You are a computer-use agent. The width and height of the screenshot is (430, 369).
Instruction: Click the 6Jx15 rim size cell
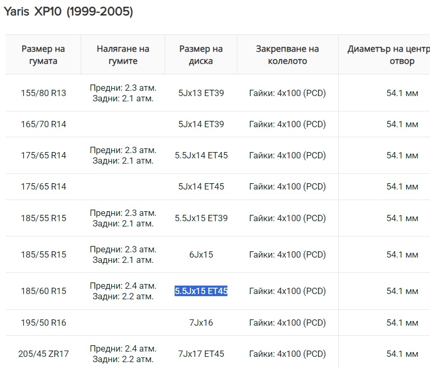pos(201,254)
